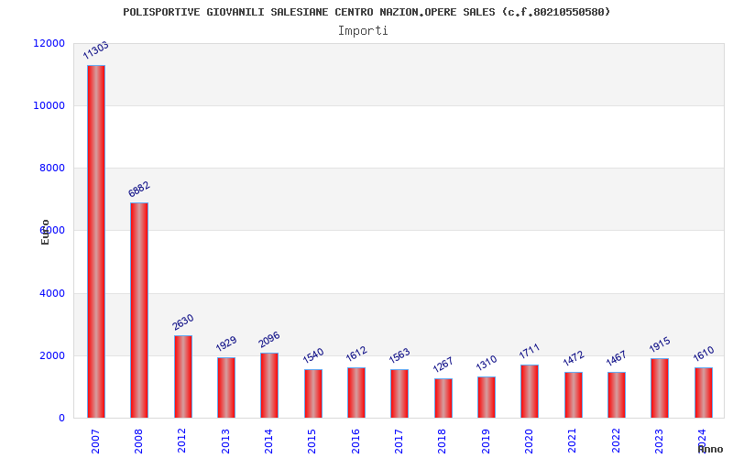Click the 2019 year axis label

point(486,441)
